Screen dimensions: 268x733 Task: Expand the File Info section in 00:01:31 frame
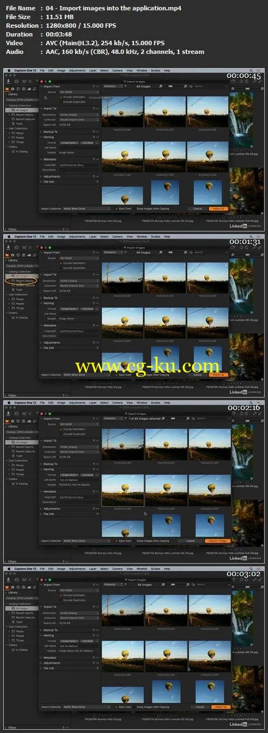pyautogui.click(x=42, y=347)
